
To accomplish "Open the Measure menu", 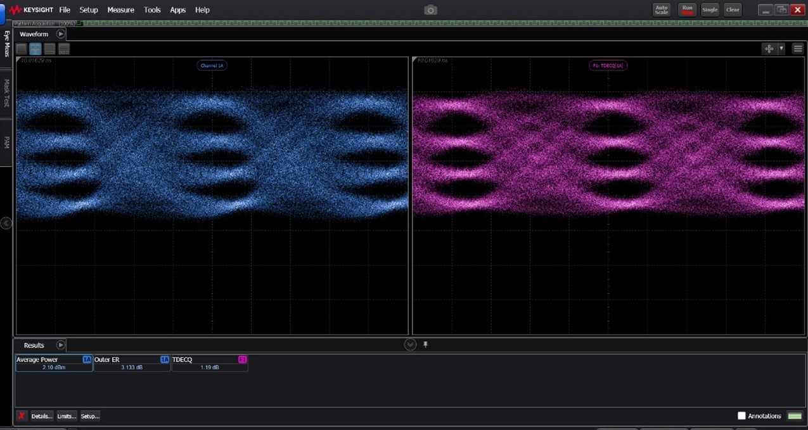I will click(120, 10).
